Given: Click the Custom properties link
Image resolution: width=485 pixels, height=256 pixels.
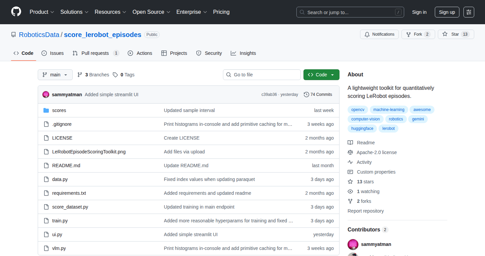Looking at the screenshot, I should coord(376,172).
